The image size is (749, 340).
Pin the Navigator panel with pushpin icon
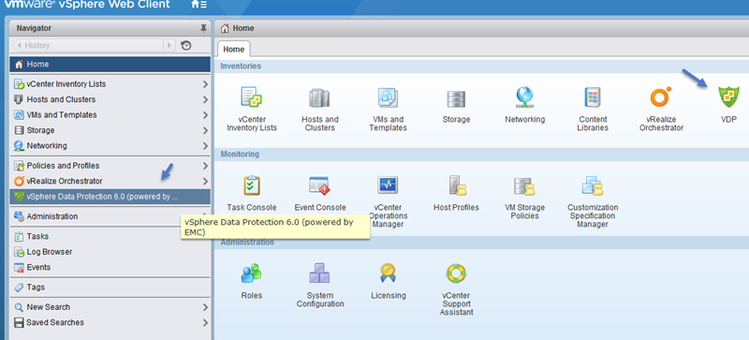click(x=203, y=28)
